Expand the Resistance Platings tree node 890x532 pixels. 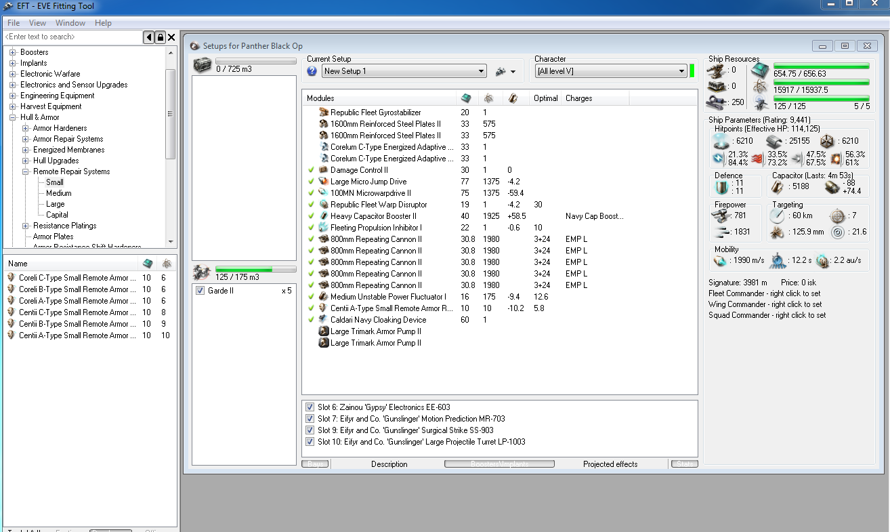point(25,226)
